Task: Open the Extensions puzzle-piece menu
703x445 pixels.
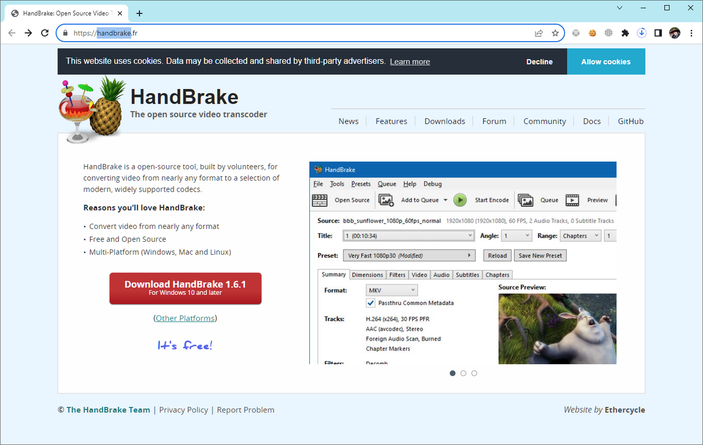Action: click(x=625, y=33)
